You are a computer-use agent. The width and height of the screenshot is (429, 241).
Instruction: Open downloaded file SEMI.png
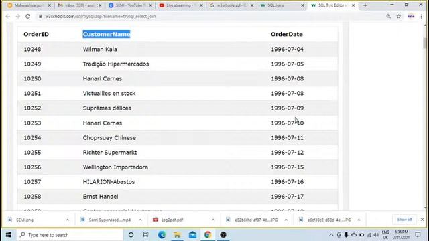(x=25, y=220)
